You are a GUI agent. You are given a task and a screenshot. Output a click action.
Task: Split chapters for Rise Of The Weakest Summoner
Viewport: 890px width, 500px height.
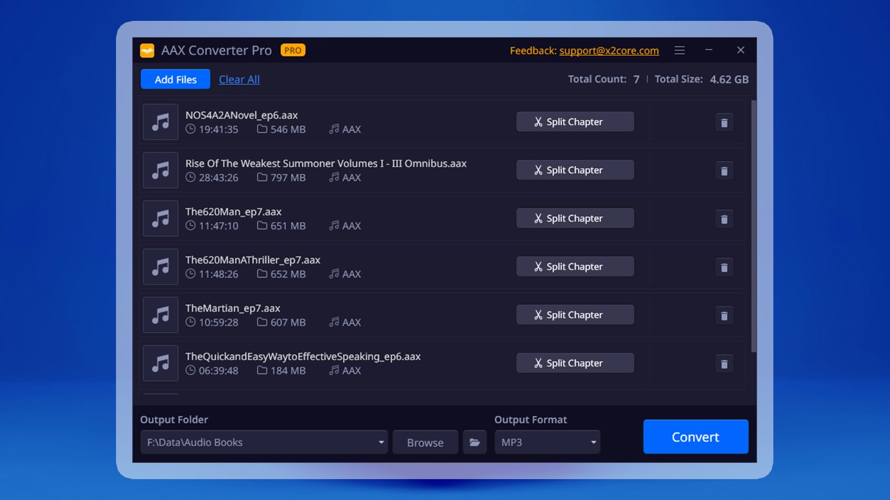click(x=575, y=170)
